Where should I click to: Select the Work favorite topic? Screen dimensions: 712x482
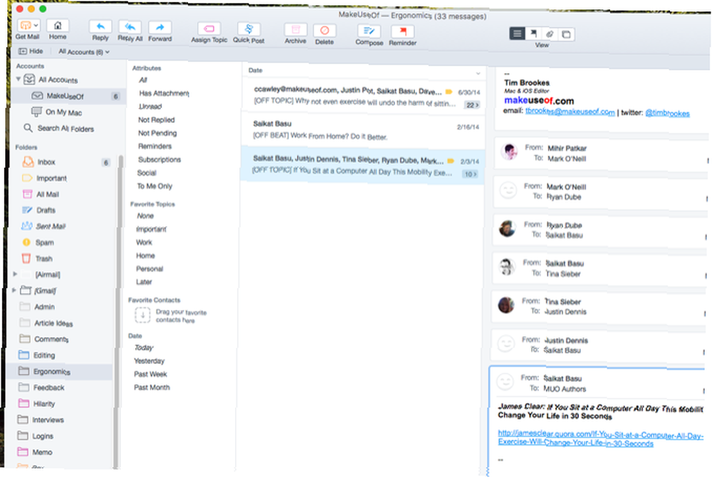144,242
